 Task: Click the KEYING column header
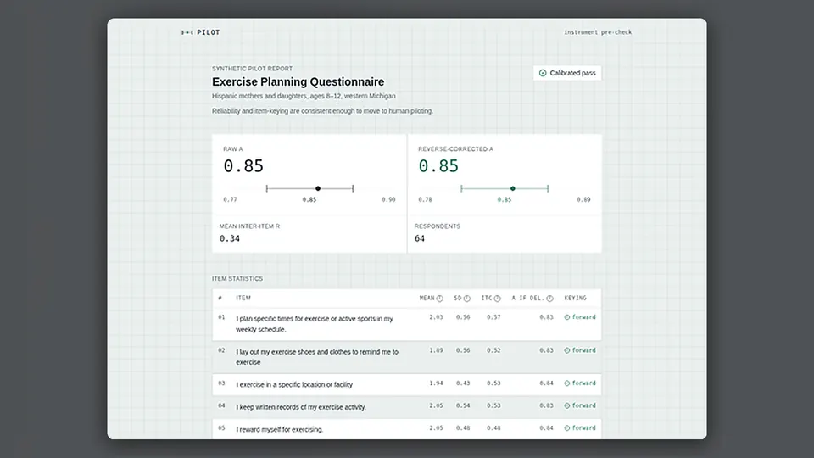[x=575, y=298]
